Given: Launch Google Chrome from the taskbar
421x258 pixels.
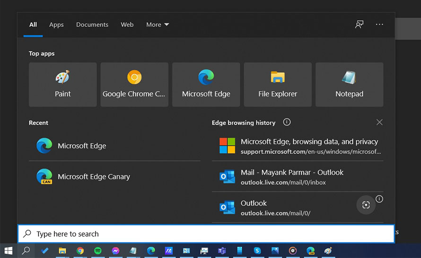Looking at the screenshot, I should pyautogui.click(x=80, y=251).
